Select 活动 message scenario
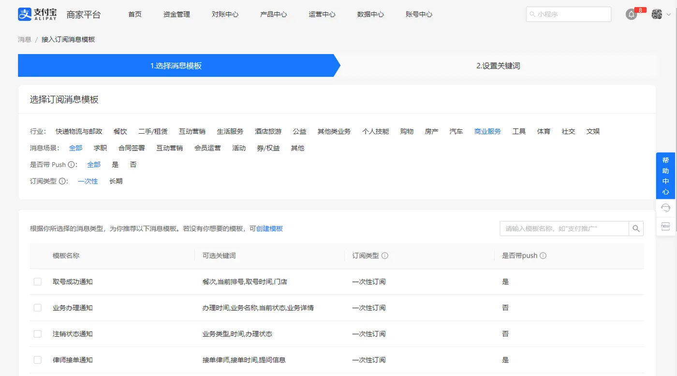This screenshot has height=376, width=677. click(239, 148)
